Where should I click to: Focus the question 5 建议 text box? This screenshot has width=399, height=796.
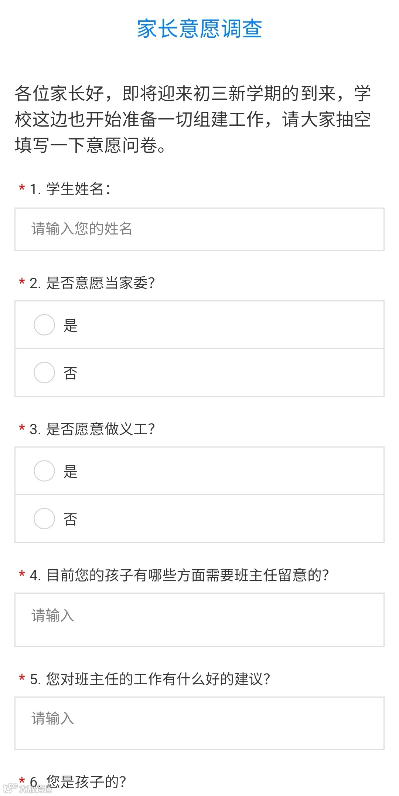click(x=199, y=723)
